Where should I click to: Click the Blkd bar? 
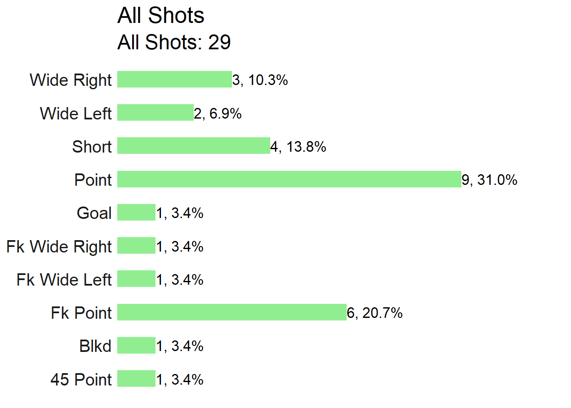tap(136, 346)
